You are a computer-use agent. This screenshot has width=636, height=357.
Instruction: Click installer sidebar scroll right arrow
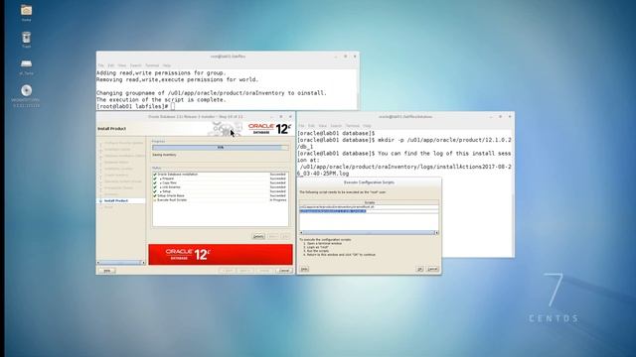[x=143, y=263]
